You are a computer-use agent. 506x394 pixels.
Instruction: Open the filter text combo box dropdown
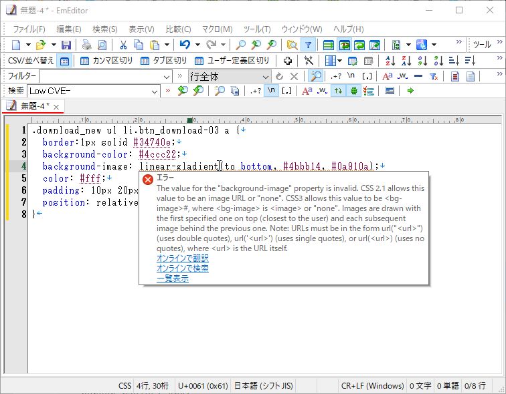pyautogui.click(x=167, y=77)
